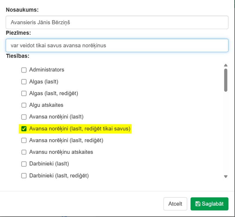
Task: Click the Atcelt button
Action: coord(175,204)
